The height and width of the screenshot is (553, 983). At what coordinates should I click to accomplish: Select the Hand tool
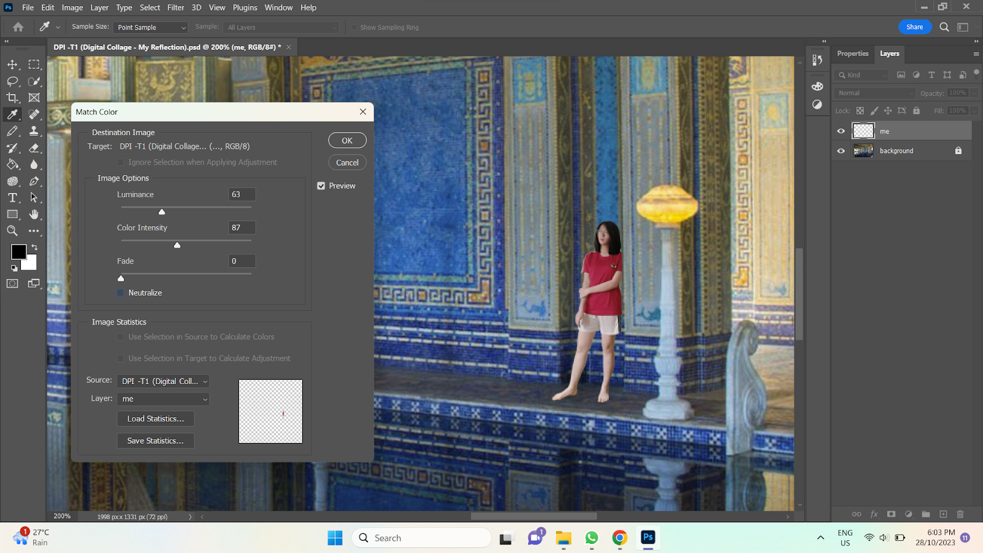coord(34,214)
